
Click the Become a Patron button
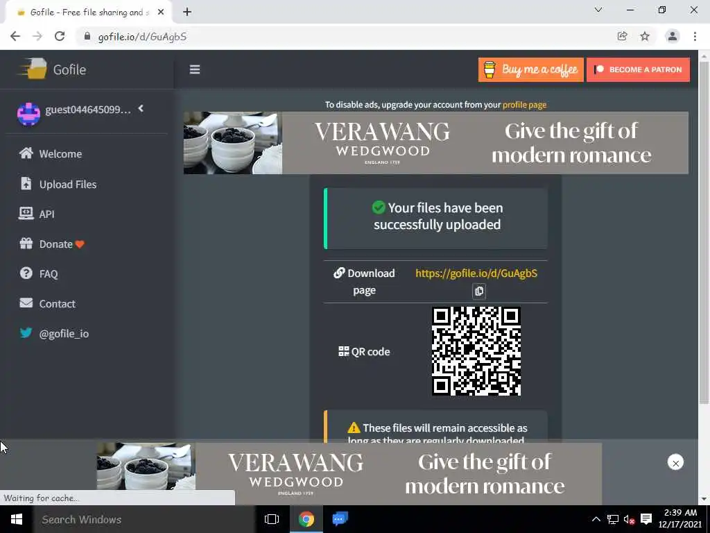tap(638, 69)
